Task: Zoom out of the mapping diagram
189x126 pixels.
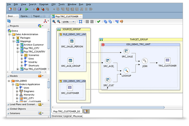Action: 58,22
